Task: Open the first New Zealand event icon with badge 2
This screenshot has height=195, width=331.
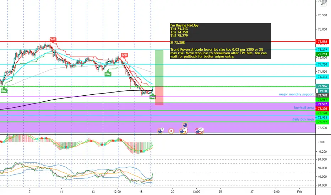Action: pos(160,131)
